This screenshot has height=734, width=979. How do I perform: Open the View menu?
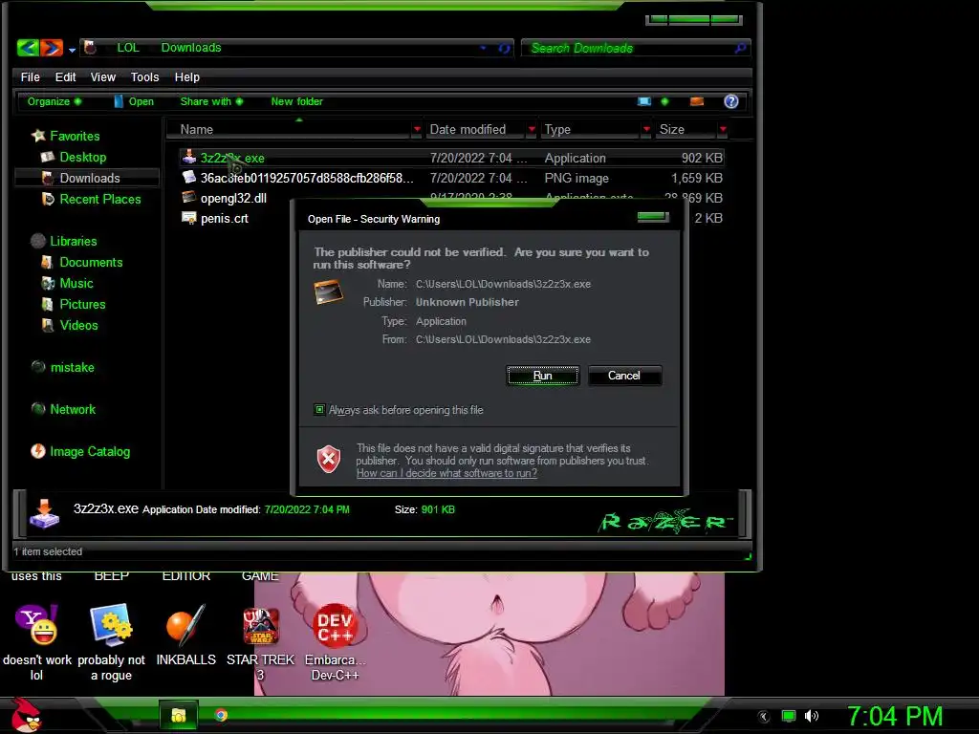(x=103, y=76)
